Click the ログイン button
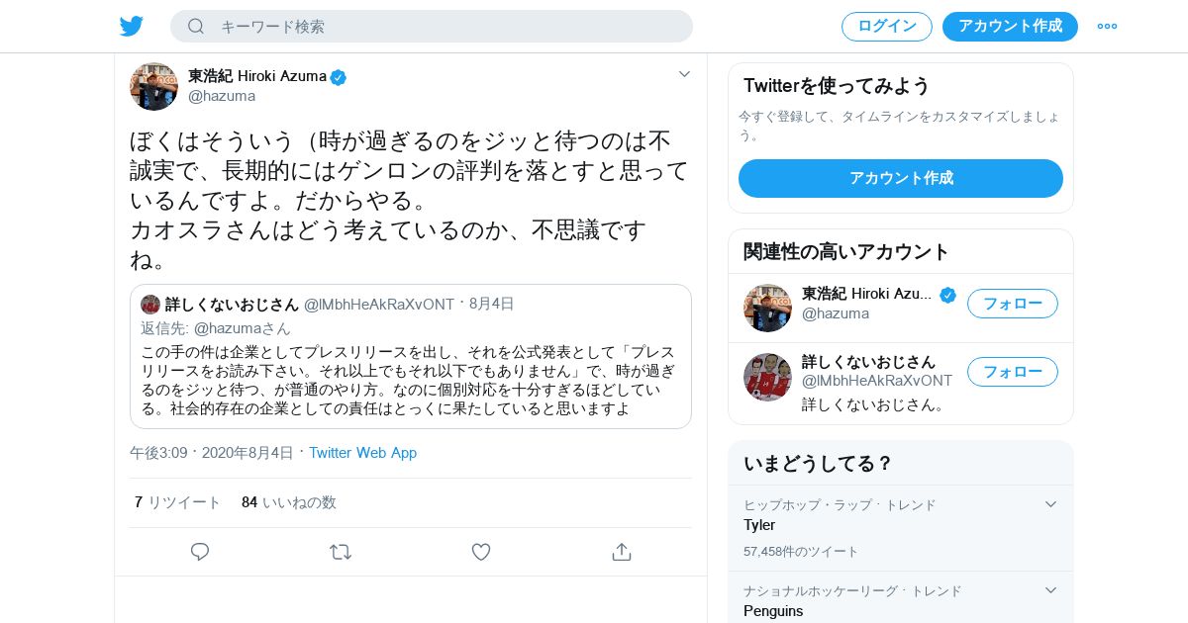This screenshot has width=1188, height=623. [x=886, y=27]
